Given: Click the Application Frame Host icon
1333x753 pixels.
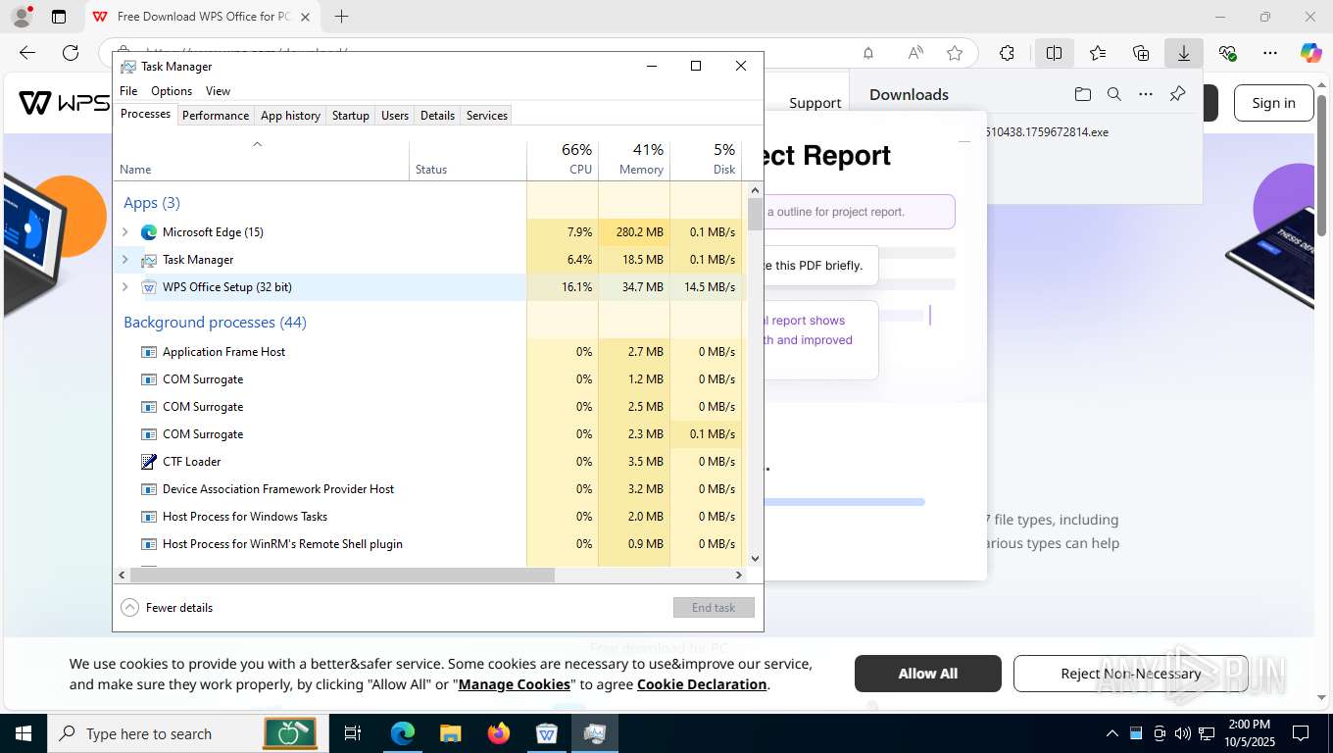Looking at the screenshot, I should (149, 352).
